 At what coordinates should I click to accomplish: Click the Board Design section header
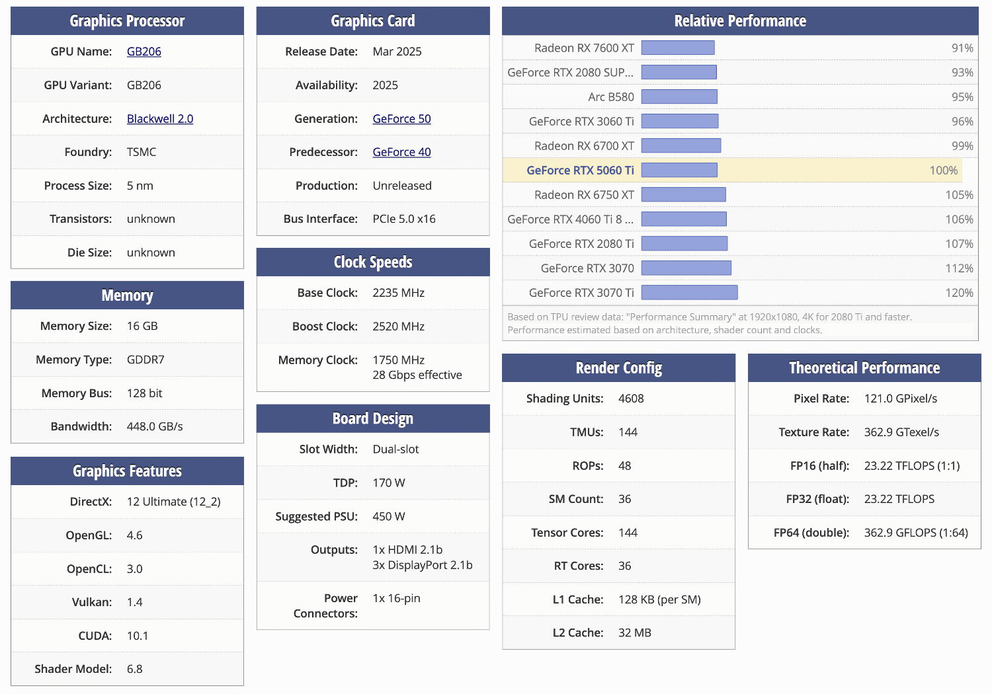[373, 418]
